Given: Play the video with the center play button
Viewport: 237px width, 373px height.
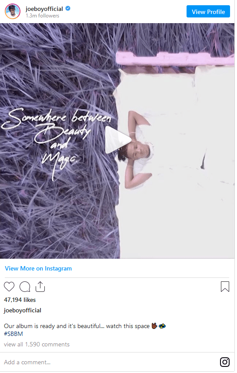Looking at the screenshot, I should pyautogui.click(x=118, y=140).
